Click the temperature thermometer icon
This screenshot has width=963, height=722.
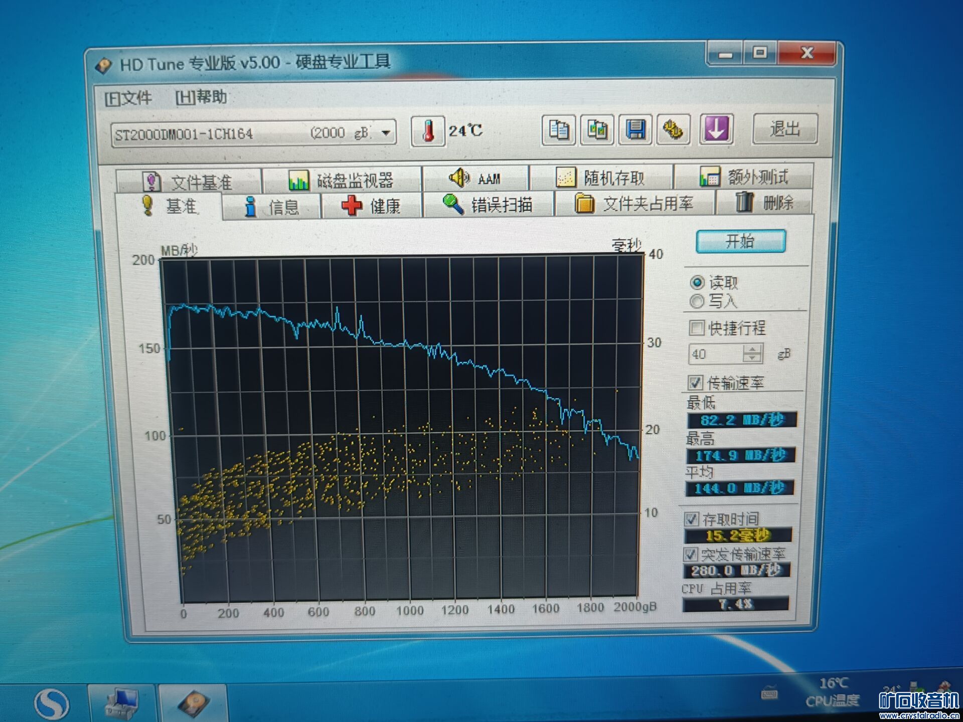point(428,131)
